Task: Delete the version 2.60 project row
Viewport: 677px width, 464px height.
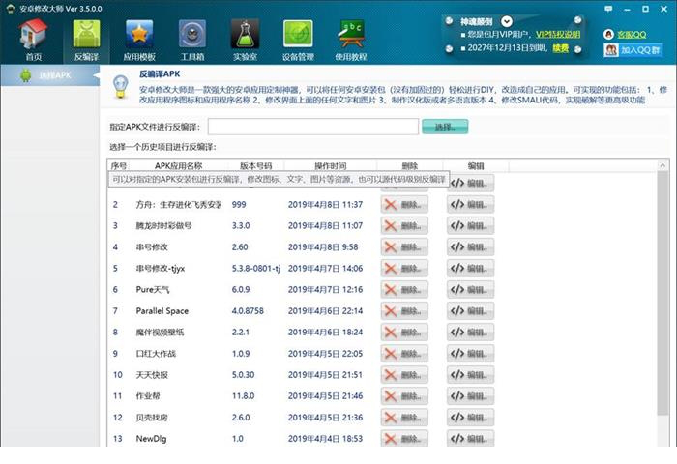Action: pos(404,246)
